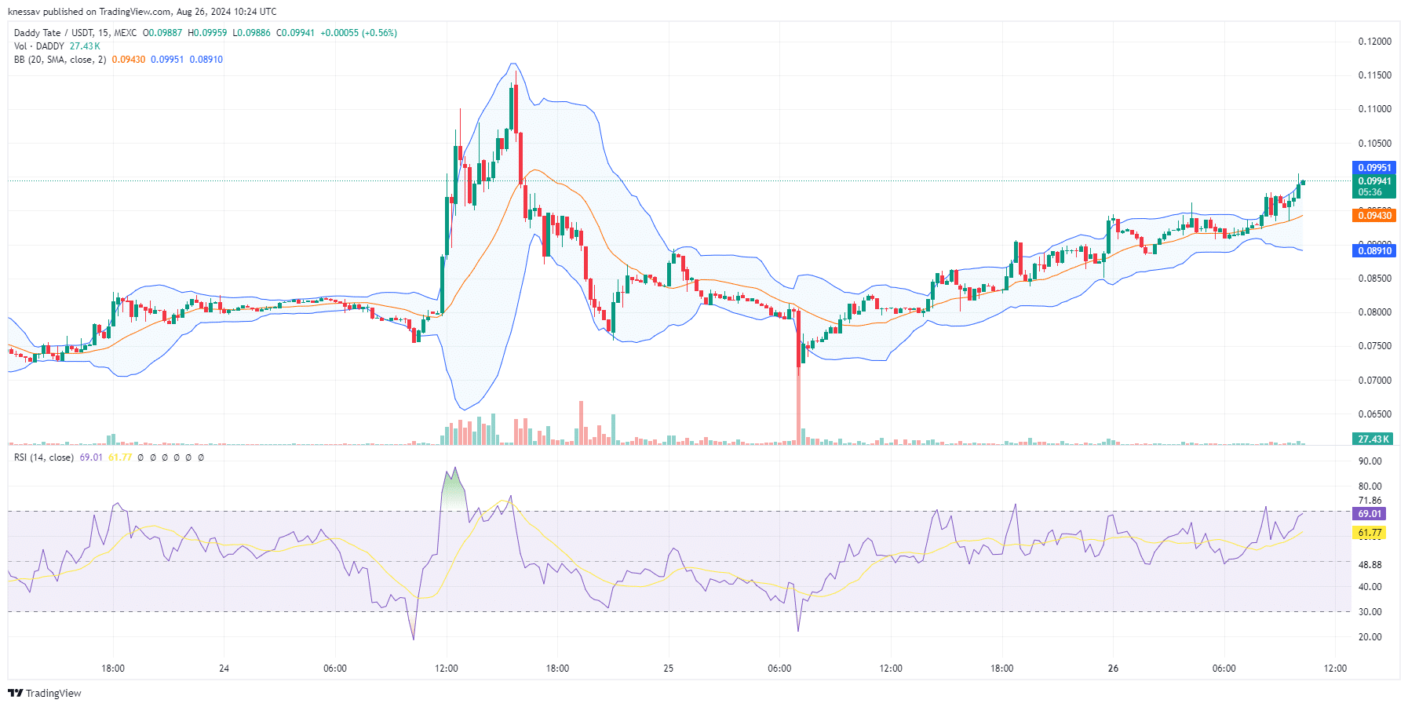Click the low value L0.09886
Screen dimensions: 1408x707
[252, 33]
